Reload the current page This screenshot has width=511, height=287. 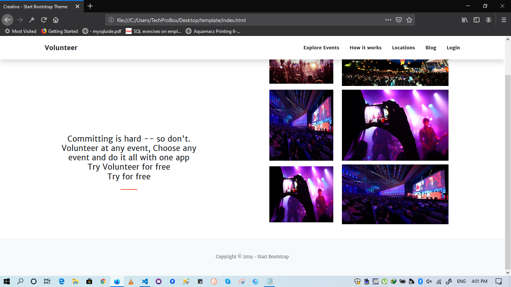point(44,20)
